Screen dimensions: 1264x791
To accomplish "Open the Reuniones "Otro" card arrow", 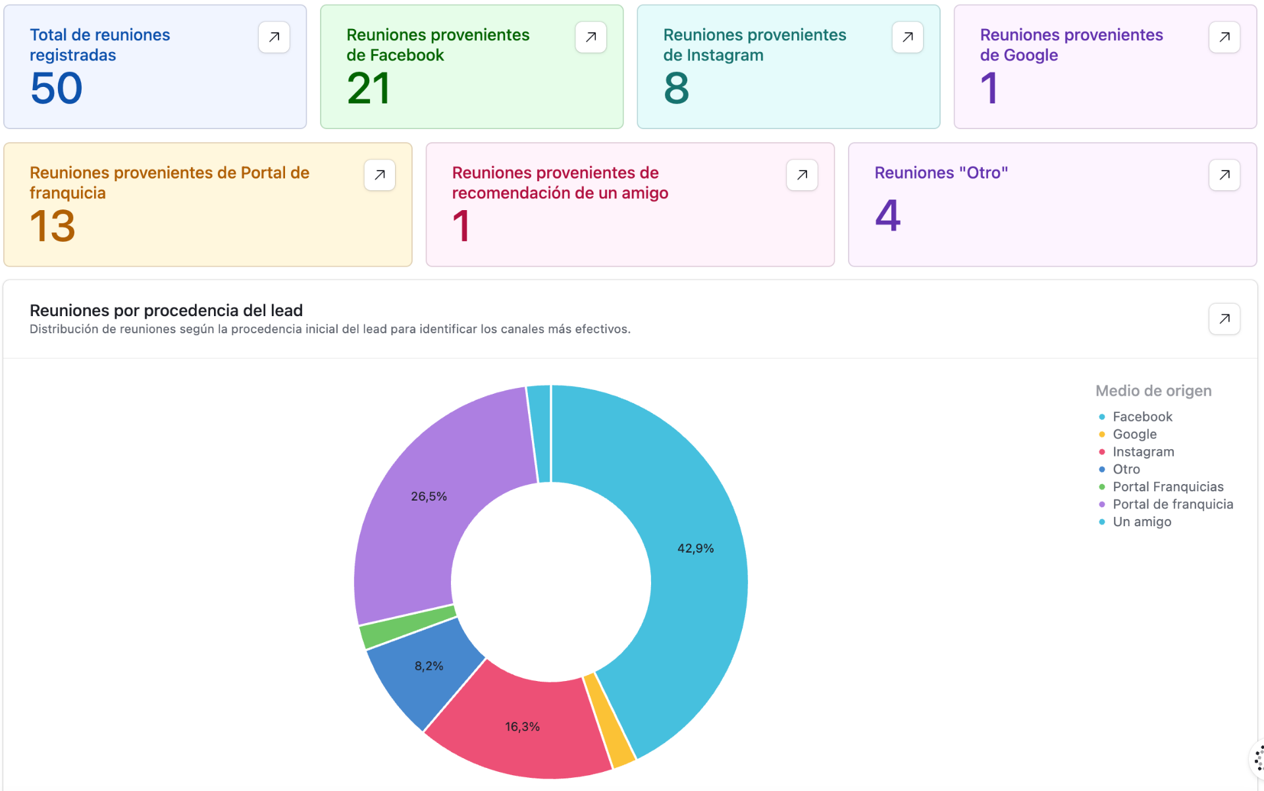I will 1224,175.
